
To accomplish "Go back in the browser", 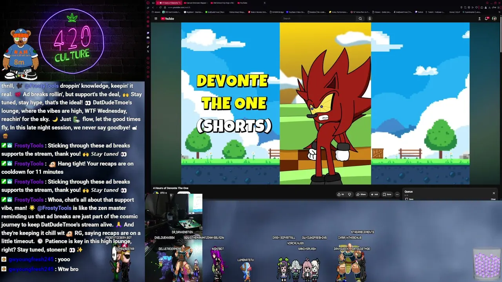I will tap(153, 7).
